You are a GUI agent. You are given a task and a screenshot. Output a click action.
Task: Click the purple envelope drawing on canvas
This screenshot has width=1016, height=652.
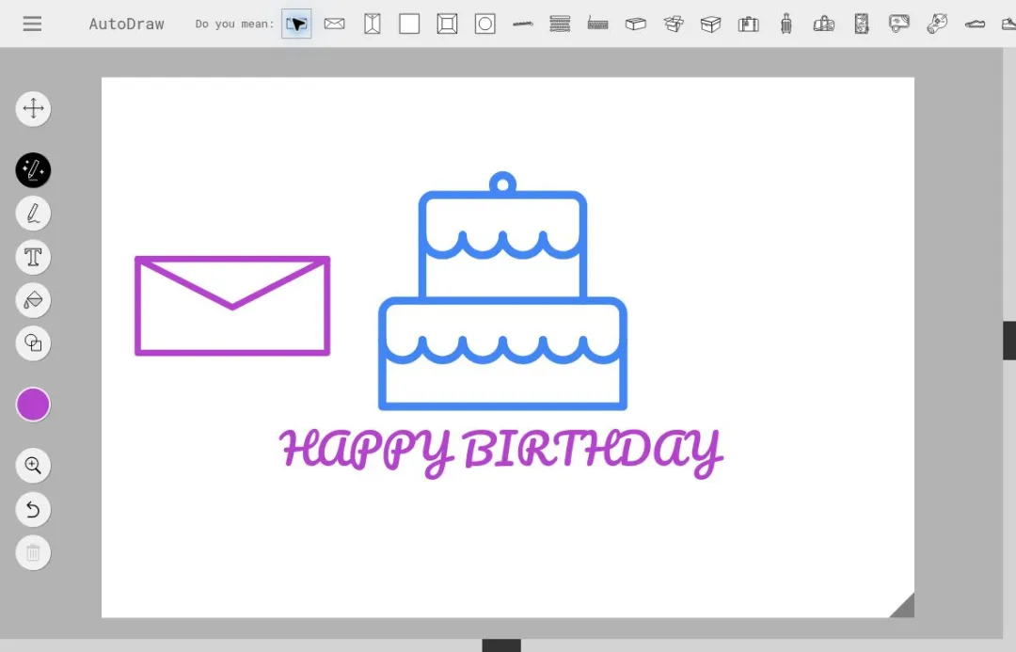tap(232, 305)
